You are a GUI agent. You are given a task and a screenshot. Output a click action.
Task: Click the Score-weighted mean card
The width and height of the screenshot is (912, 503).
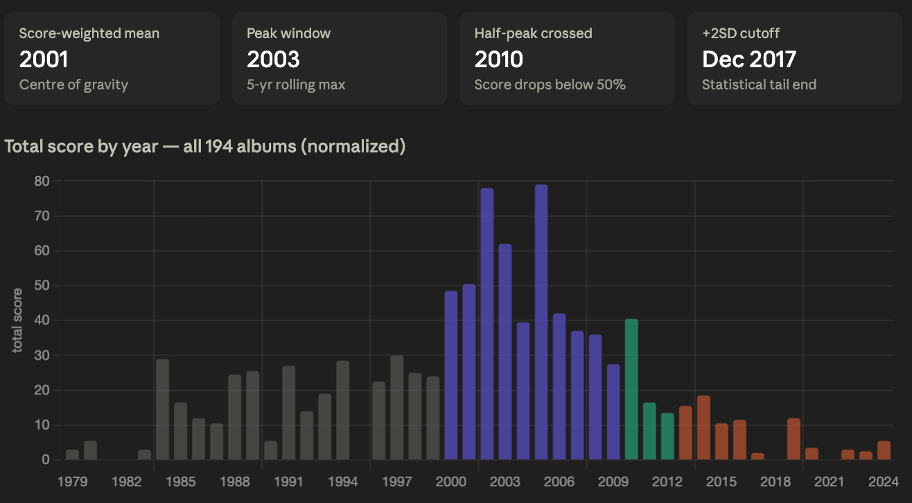point(112,59)
